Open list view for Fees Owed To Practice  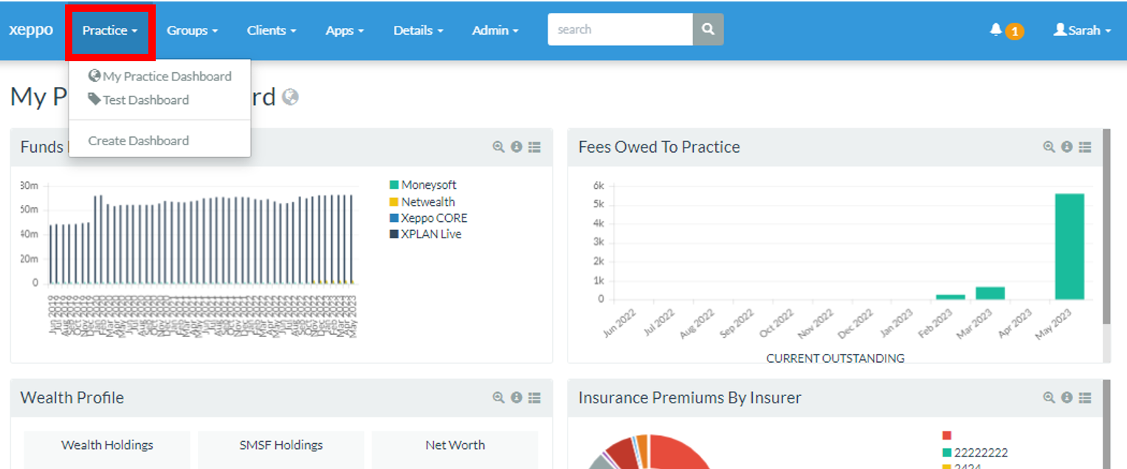click(1084, 147)
